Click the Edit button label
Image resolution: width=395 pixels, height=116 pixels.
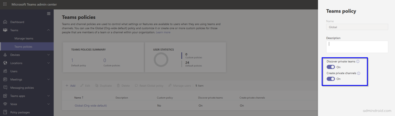87,86
